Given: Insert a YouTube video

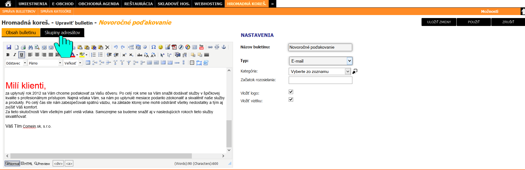Looking at the screenshot, I should click(201, 47).
